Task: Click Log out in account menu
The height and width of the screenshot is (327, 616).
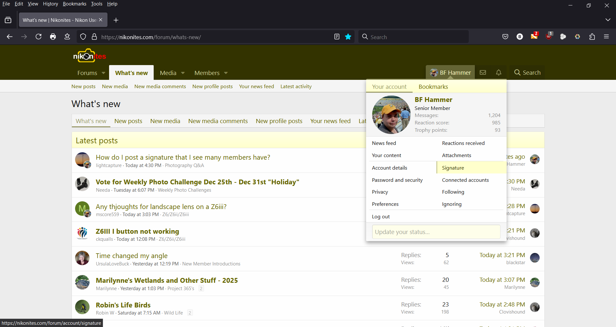Action: coord(381,217)
